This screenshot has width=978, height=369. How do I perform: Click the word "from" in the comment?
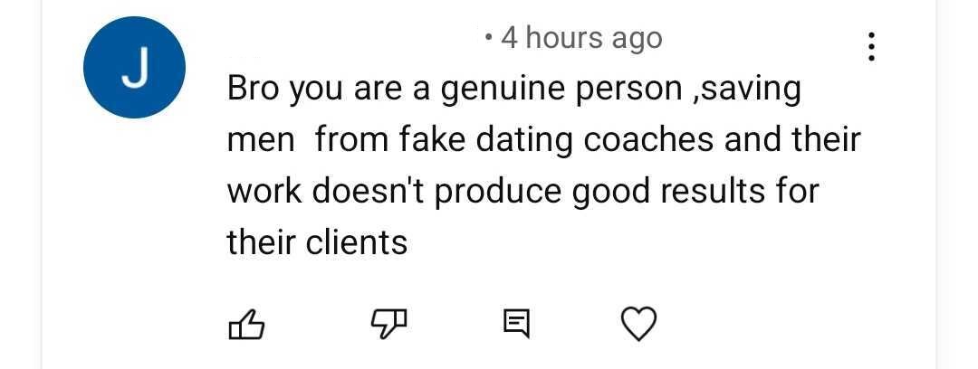point(348,141)
